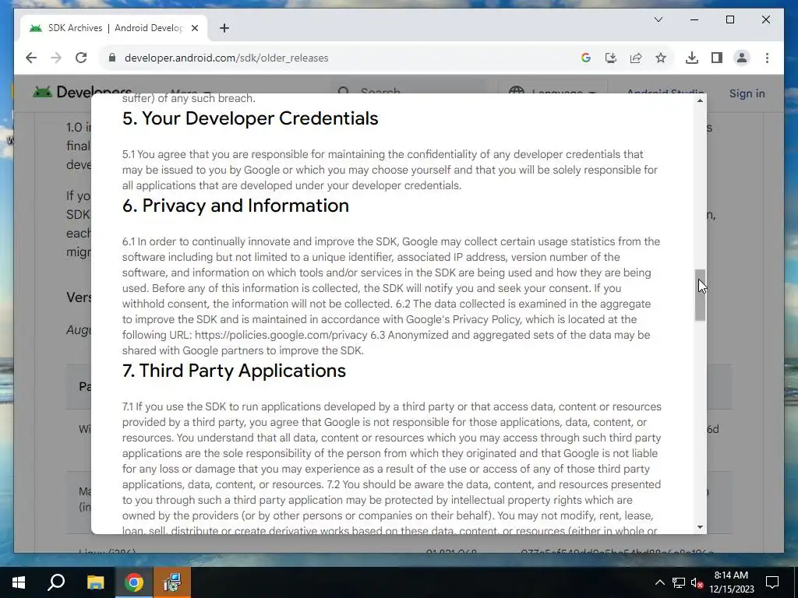Image resolution: width=798 pixels, height=598 pixels.
Task: Open tab search chevron
Action: (659, 19)
